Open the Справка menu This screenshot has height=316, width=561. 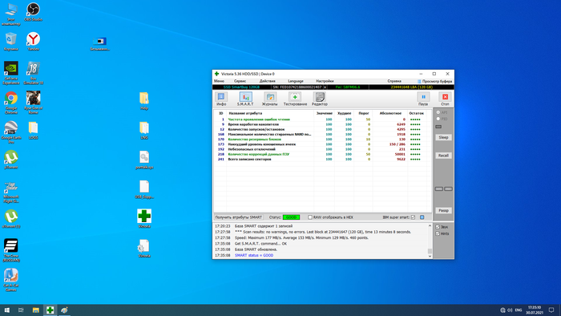coord(394,81)
